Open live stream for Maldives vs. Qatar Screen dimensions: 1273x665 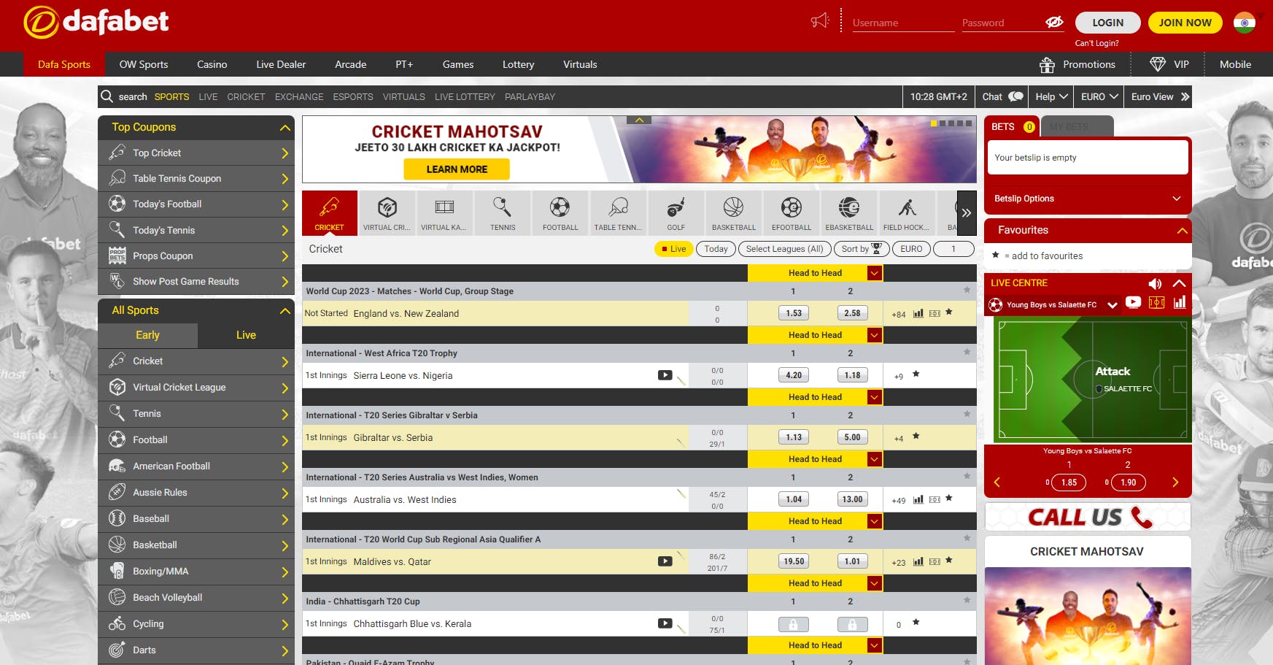pyautogui.click(x=665, y=561)
